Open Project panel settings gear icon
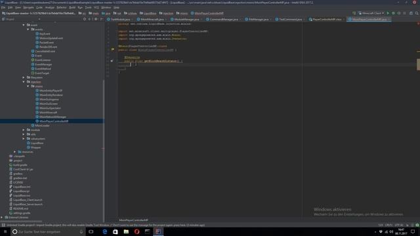Viewport: 420px width, 236px height. pos(96,19)
